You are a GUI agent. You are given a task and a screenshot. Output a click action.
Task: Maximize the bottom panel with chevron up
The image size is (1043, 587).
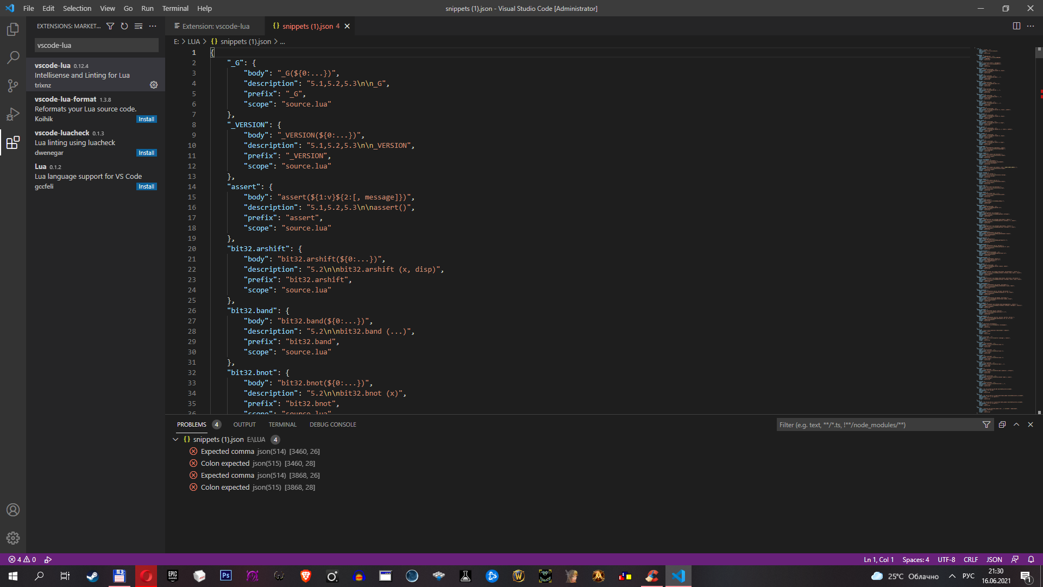1016,424
